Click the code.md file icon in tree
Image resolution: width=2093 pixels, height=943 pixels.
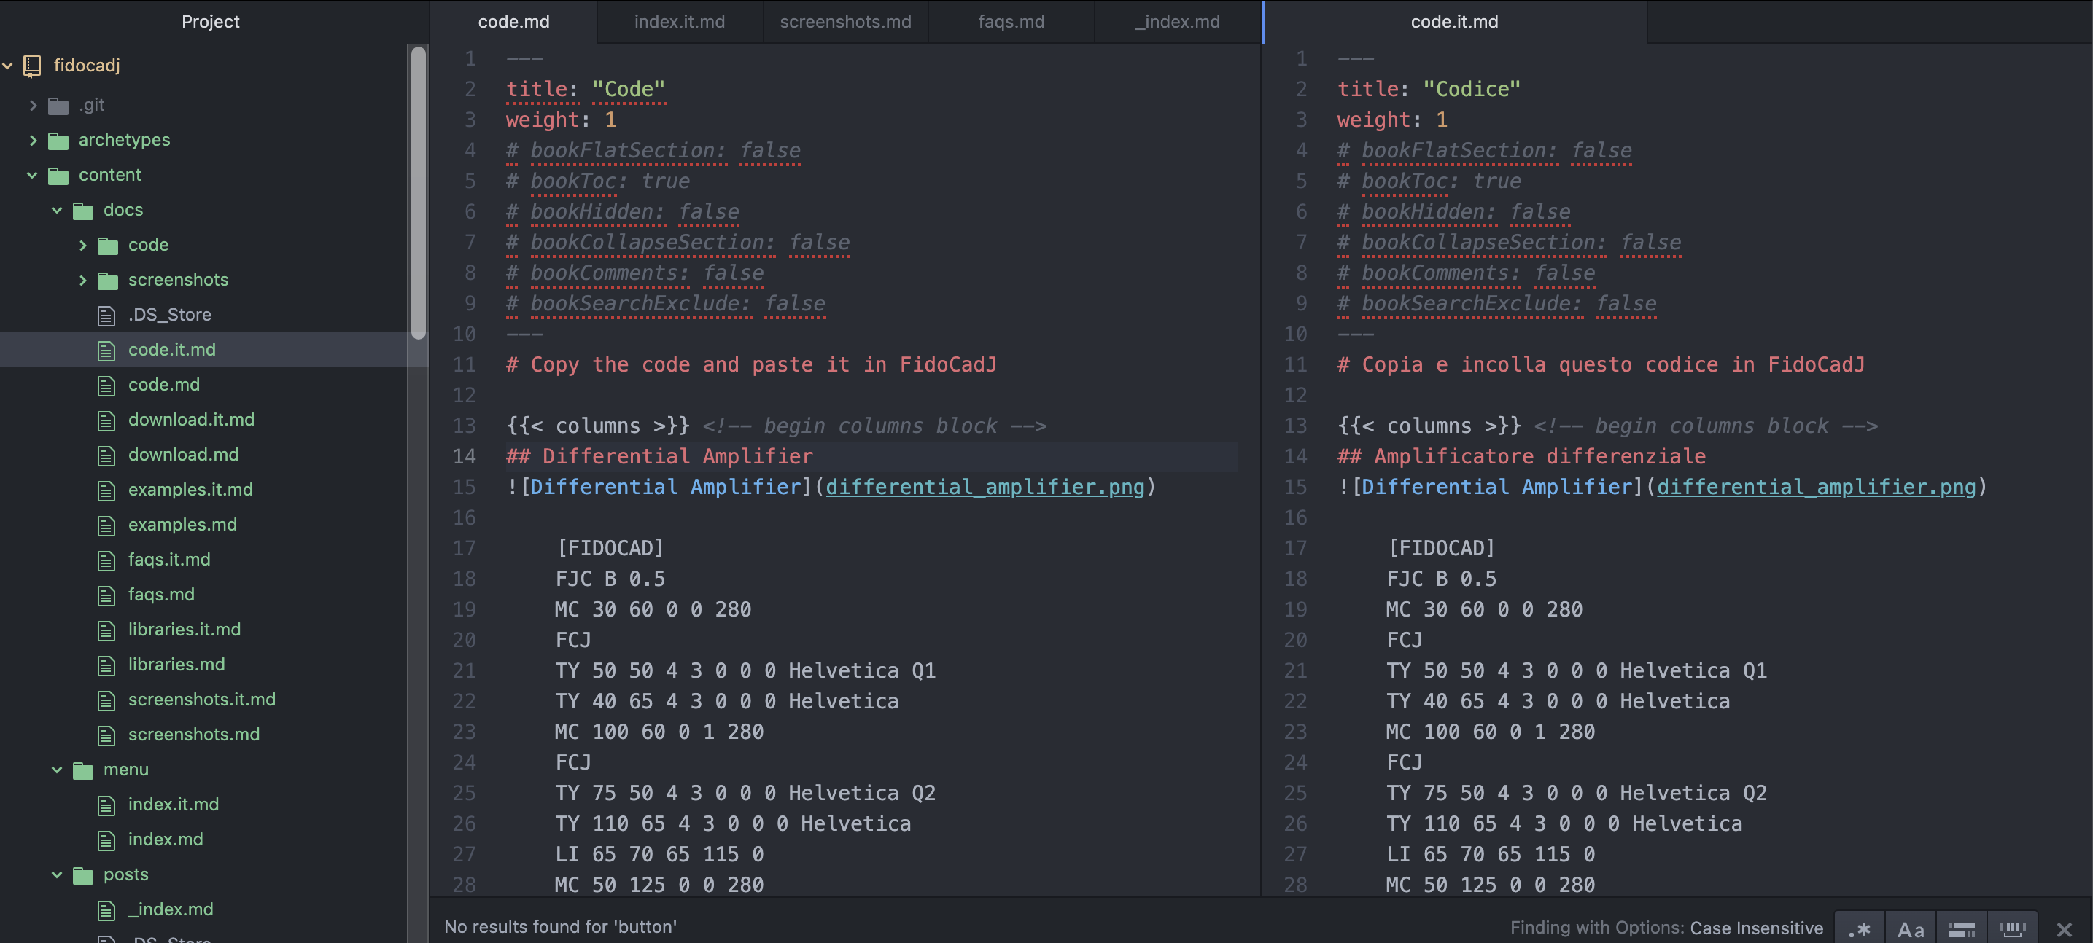(x=106, y=385)
